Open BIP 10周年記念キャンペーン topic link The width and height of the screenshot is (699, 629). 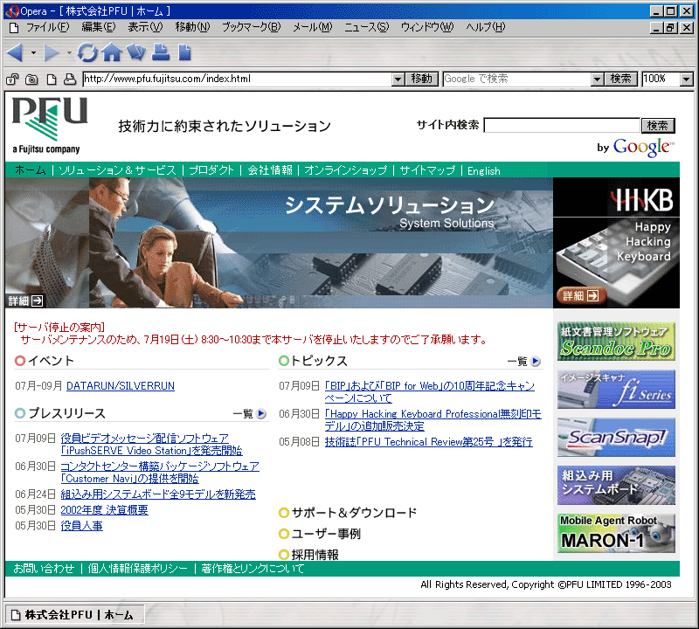(x=430, y=392)
